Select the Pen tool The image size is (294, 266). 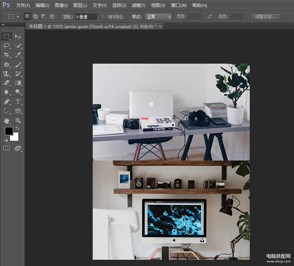pyautogui.click(x=7, y=102)
